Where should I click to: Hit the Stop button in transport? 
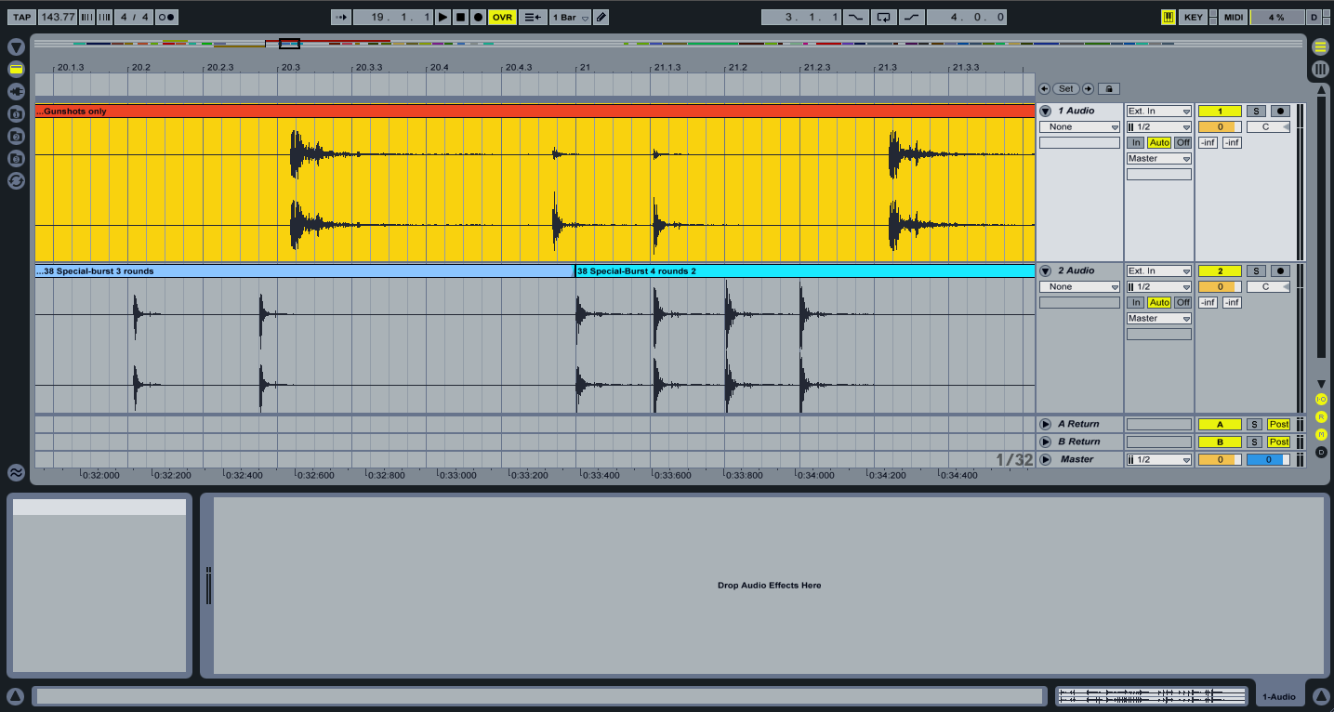460,17
